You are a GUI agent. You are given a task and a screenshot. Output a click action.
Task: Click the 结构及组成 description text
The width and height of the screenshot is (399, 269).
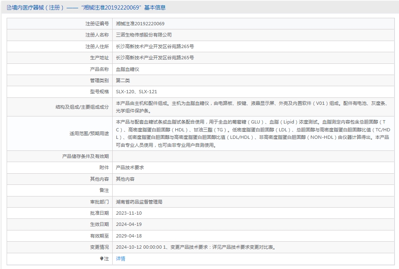click(x=251, y=107)
